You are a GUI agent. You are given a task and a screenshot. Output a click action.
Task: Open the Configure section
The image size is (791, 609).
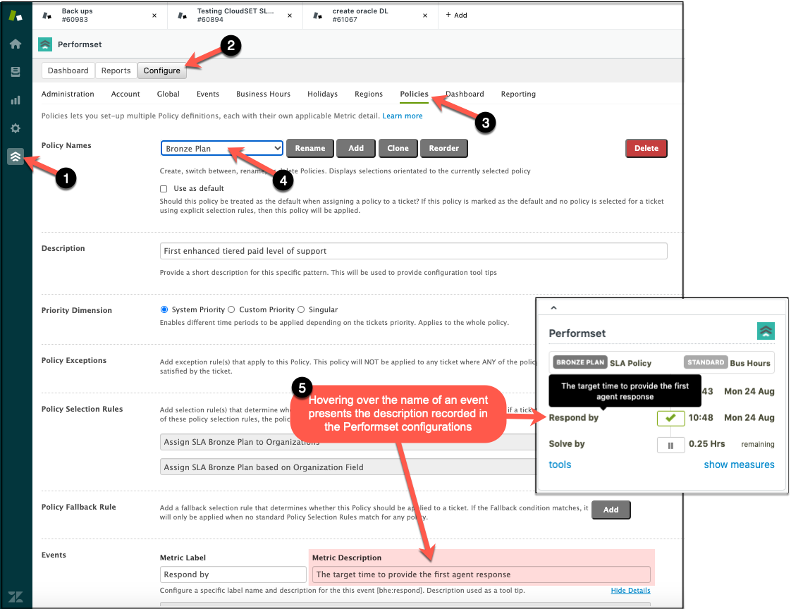point(162,70)
